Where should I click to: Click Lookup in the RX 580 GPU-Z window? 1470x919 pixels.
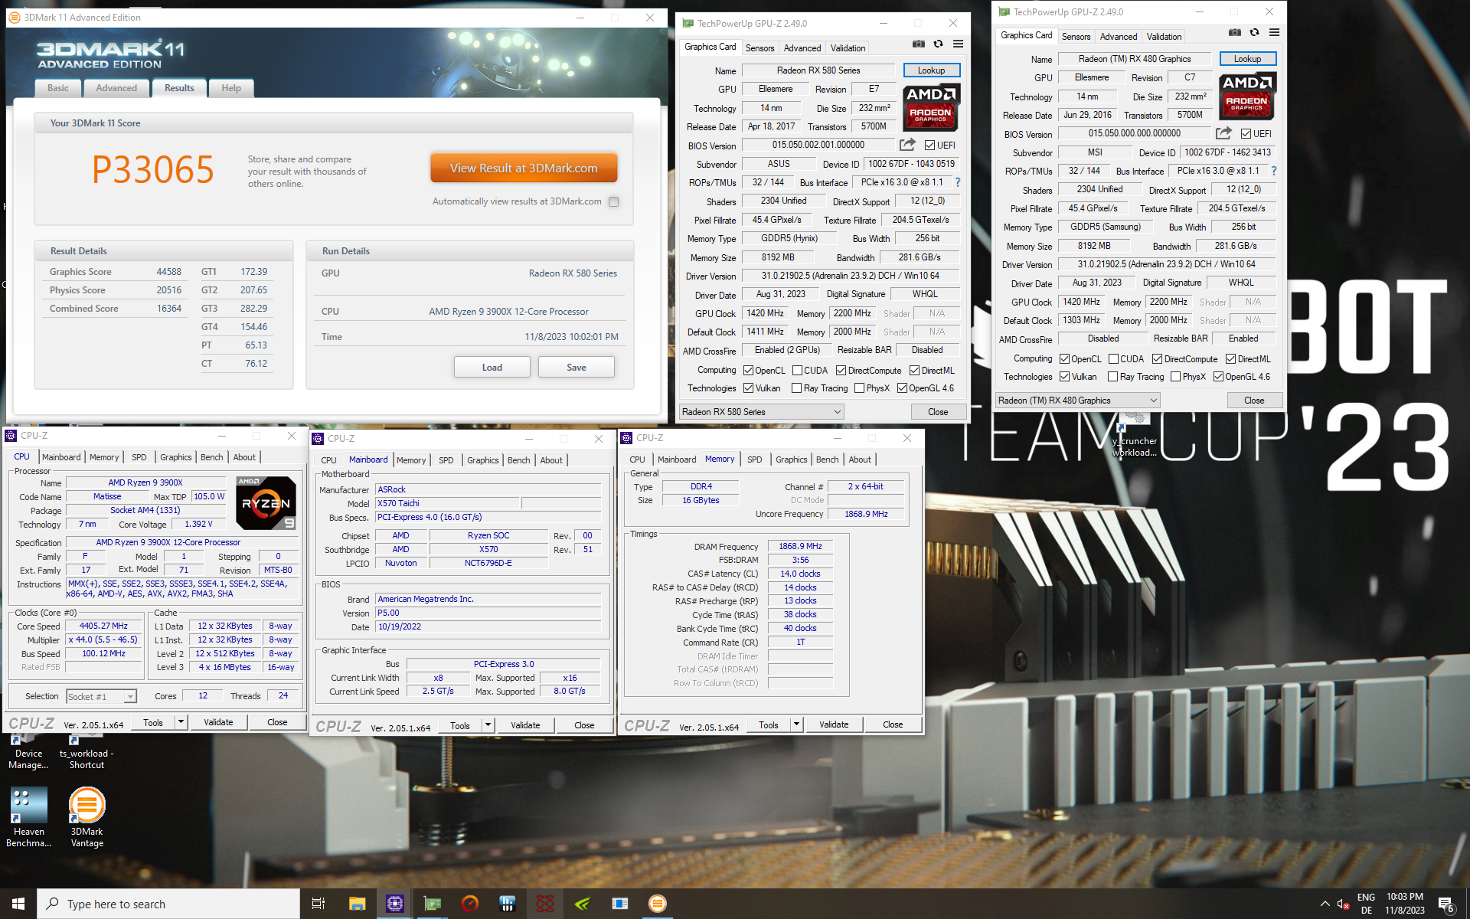[931, 70]
